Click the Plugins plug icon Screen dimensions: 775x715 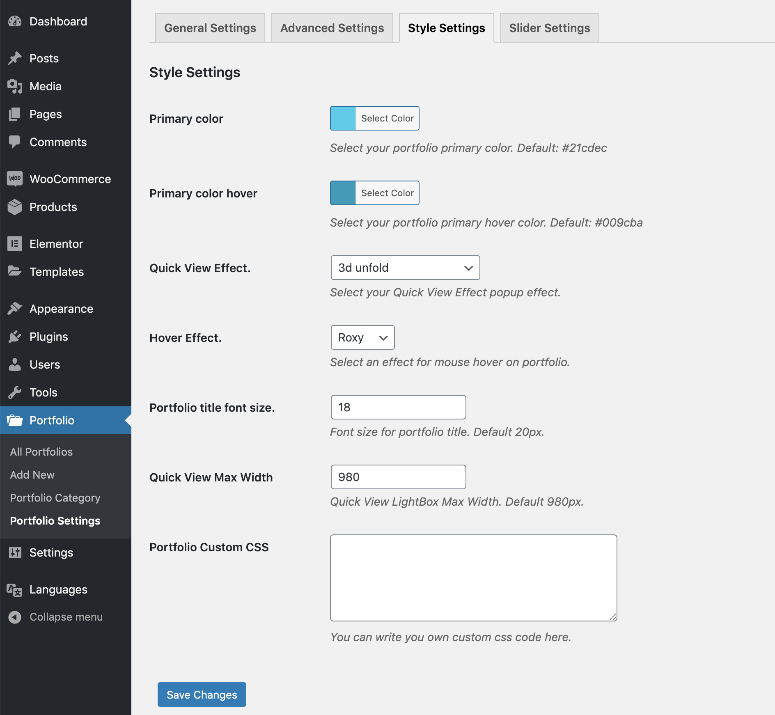tap(15, 337)
